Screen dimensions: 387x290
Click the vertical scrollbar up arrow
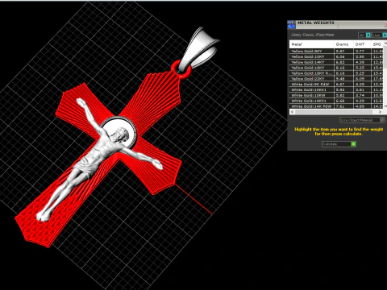tap(385, 43)
